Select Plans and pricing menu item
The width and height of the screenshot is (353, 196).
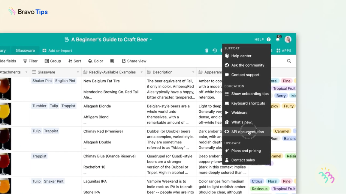(x=246, y=151)
